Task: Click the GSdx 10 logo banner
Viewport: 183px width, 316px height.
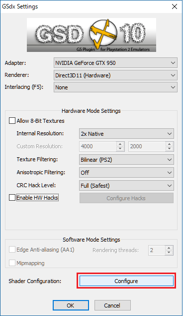Action: 91,35
